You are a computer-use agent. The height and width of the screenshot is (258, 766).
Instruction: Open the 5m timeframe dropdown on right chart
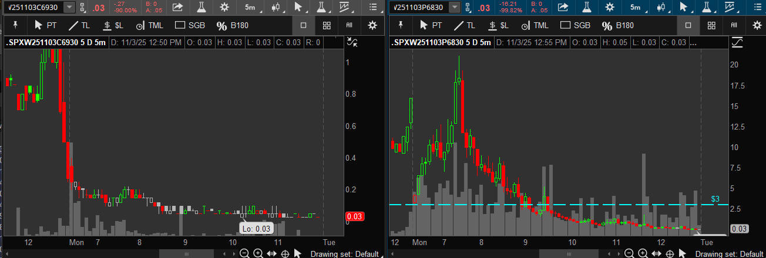[636, 7]
